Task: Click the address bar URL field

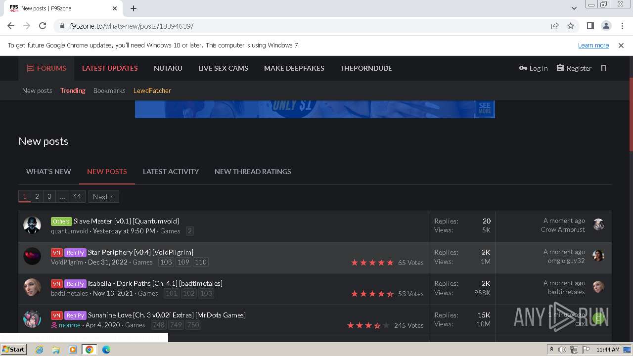Action: [x=302, y=26]
